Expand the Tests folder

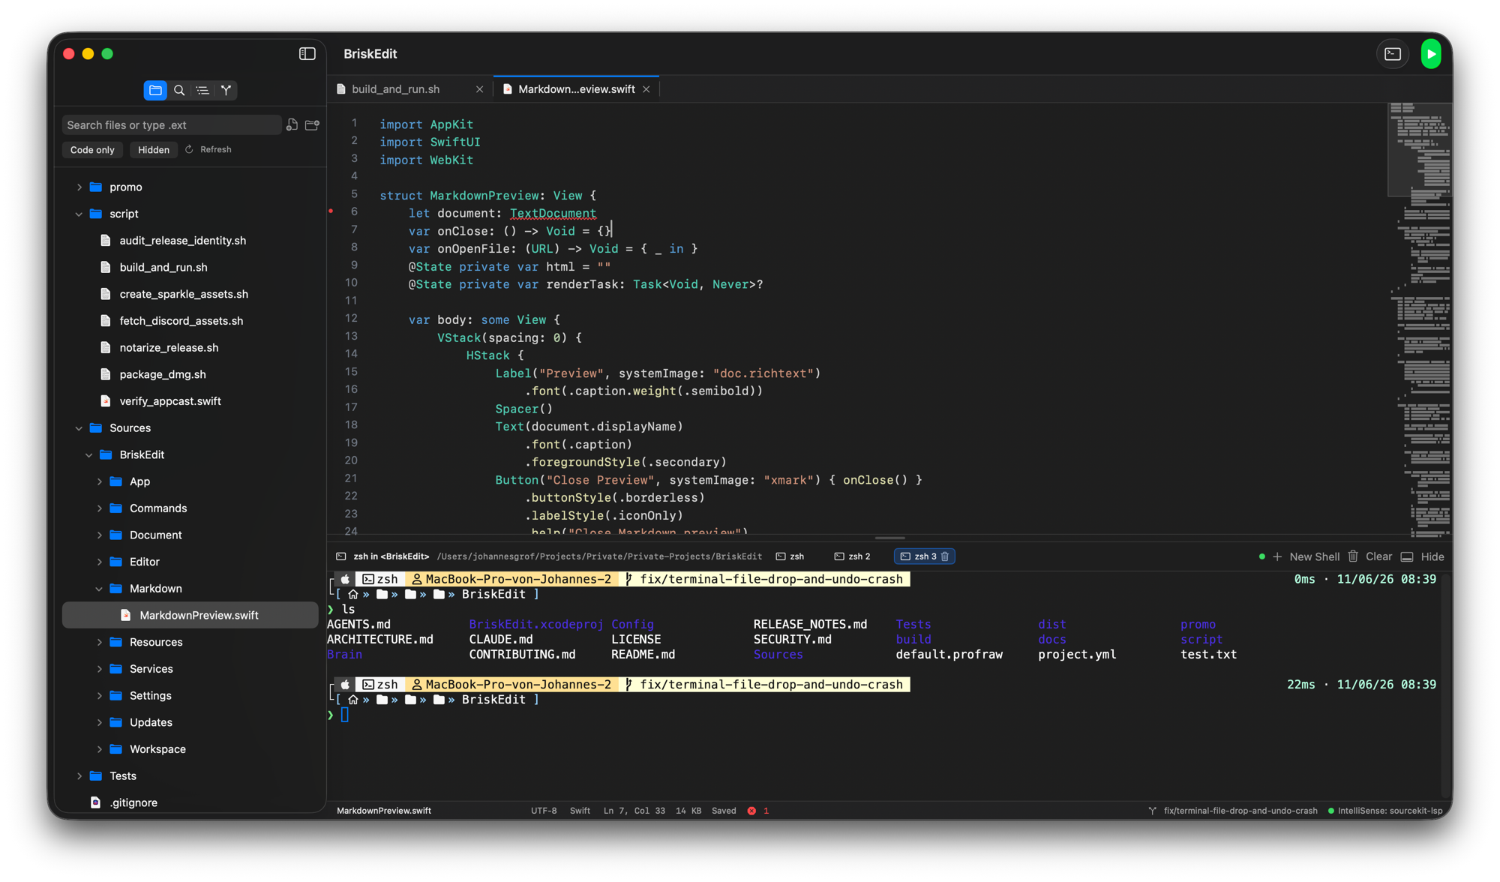coord(79,776)
